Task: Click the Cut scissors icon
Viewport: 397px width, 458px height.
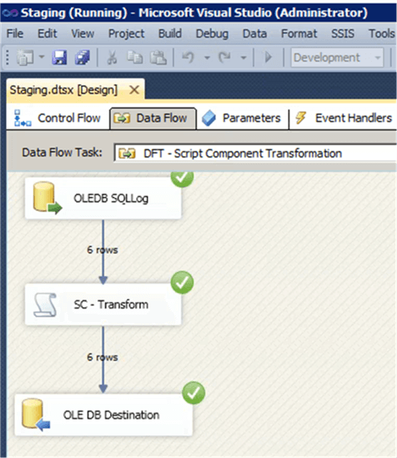Action: (x=112, y=58)
